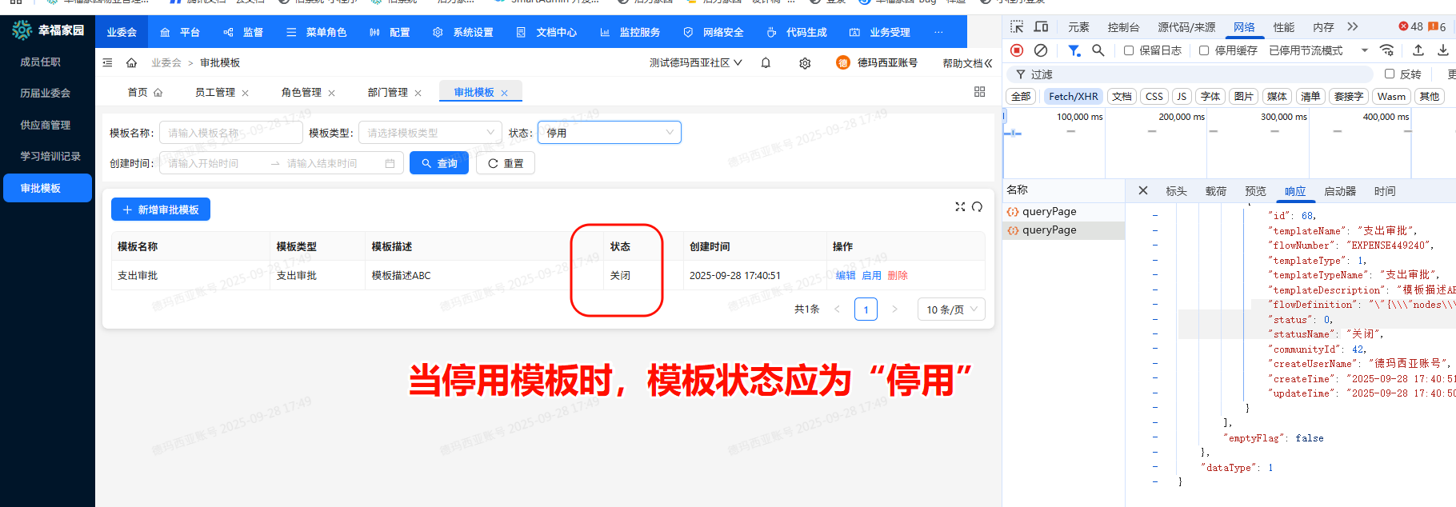Open the DevTools network search magnifier

pyautogui.click(x=1098, y=50)
